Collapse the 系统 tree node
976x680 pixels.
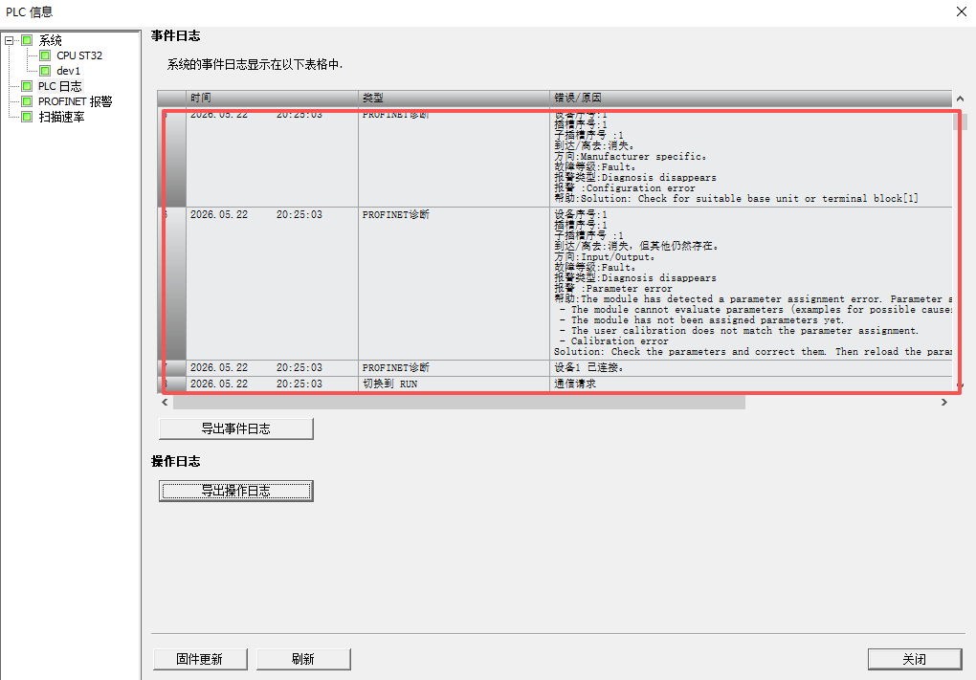click(9, 40)
